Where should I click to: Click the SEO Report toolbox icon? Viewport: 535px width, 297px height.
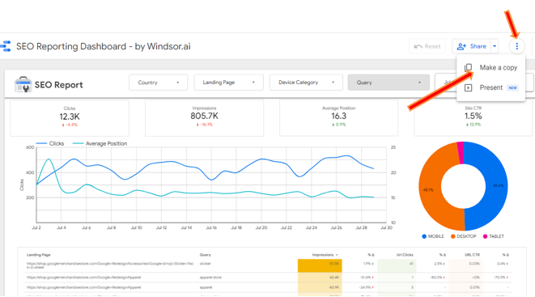coord(23,84)
